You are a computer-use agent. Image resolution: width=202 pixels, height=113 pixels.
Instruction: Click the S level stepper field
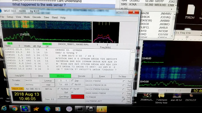pos(64,81)
